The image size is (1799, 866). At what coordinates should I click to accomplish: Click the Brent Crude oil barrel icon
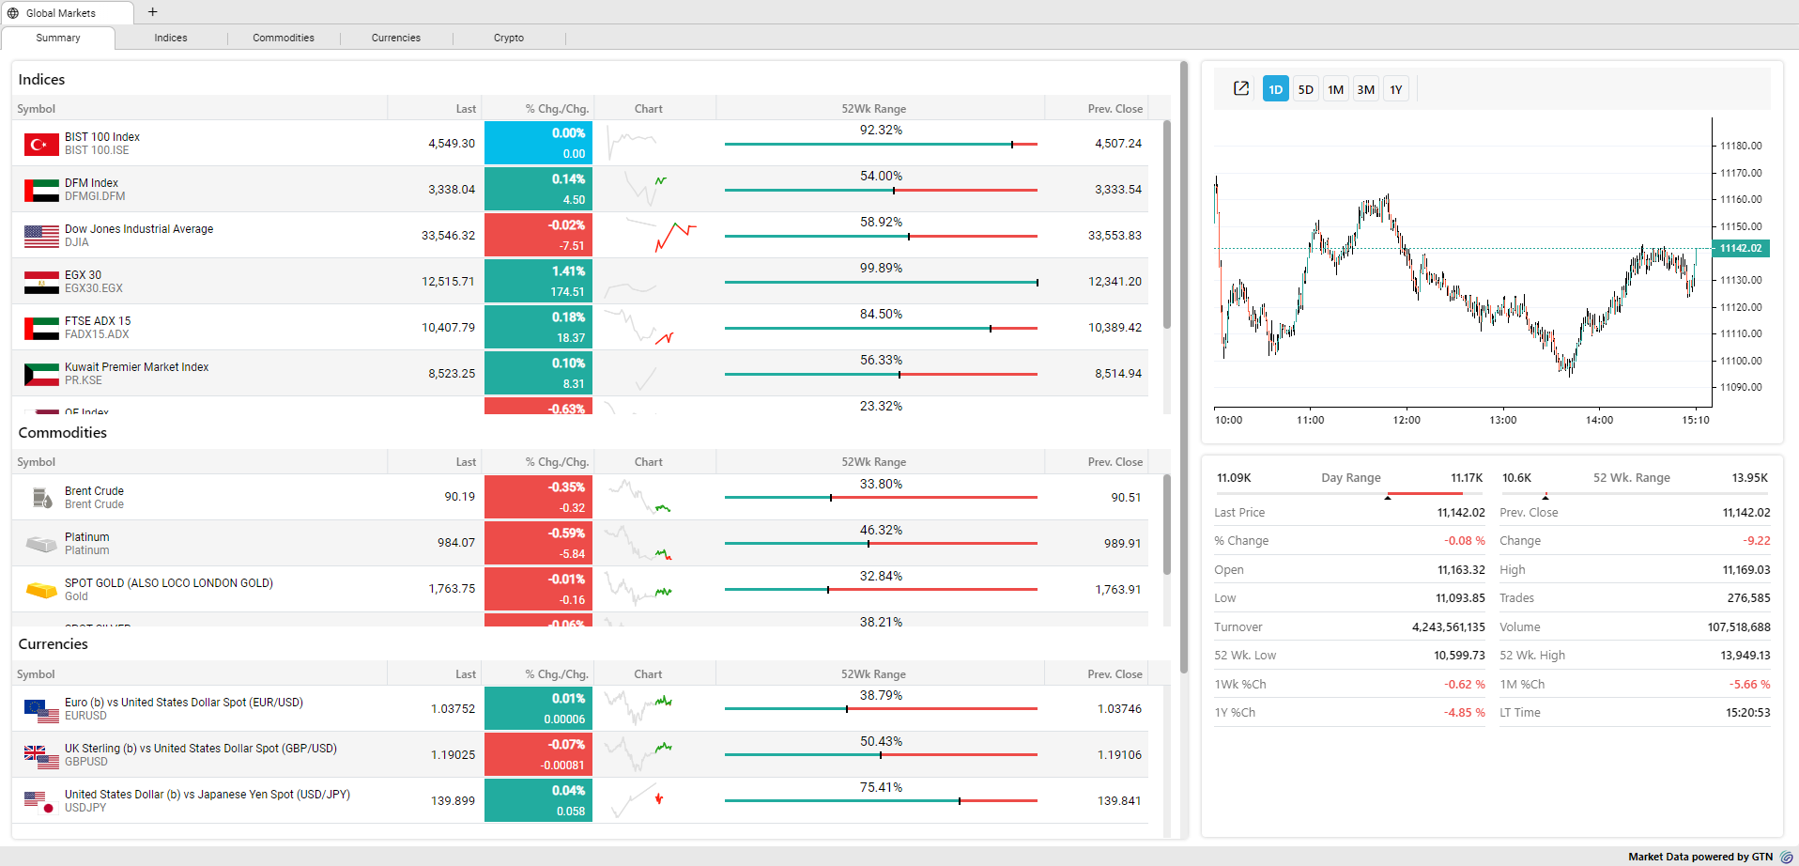tap(41, 498)
